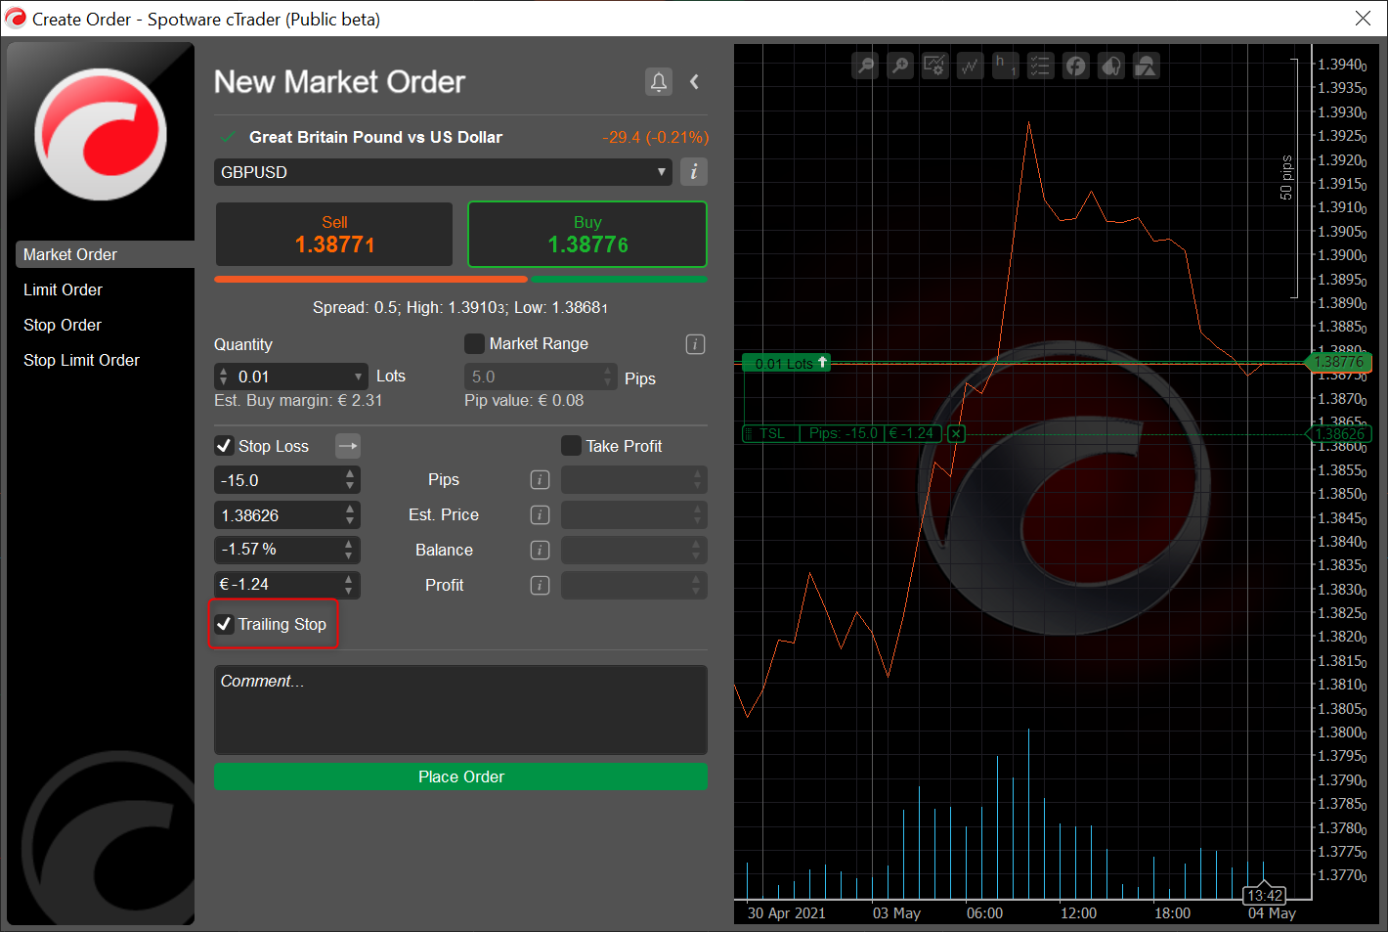Click the price alert bell icon

[x=659, y=82]
